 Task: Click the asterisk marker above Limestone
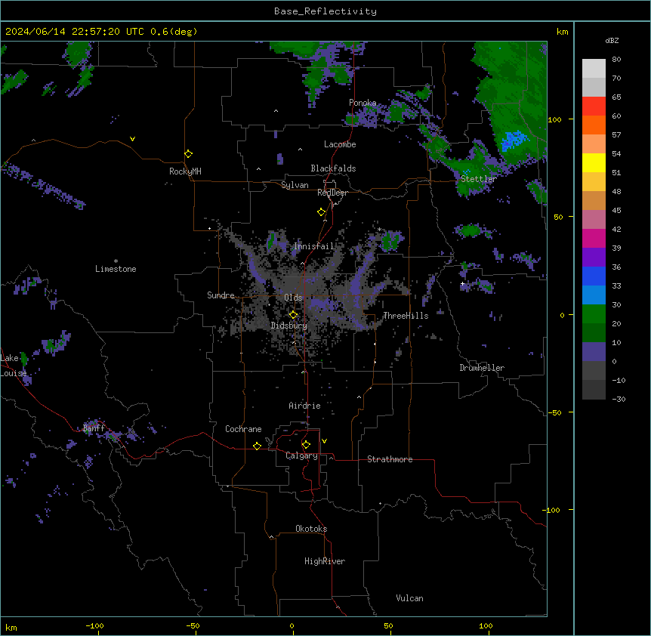pyautogui.click(x=116, y=261)
